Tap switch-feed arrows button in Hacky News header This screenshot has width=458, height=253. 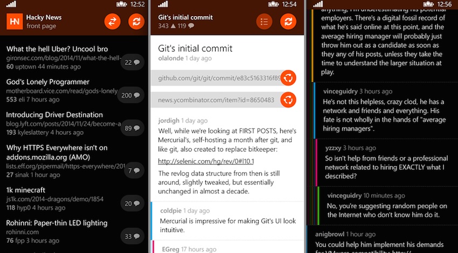(113, 21)
